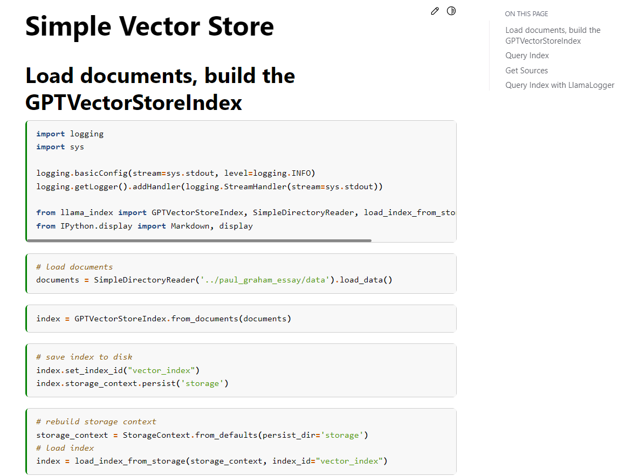626x476 pixels.
Task: Click the 'Simple Vector Store' page title
Action: click(149, 26)
